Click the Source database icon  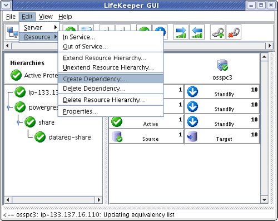click(117, 136)
